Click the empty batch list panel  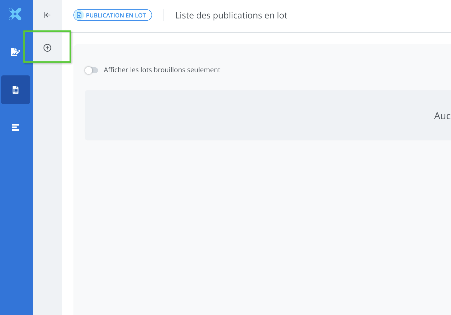(x=251, y=115)
